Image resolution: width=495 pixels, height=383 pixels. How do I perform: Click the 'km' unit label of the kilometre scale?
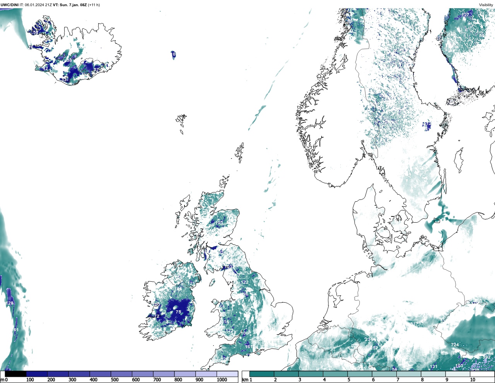(245, 380)
